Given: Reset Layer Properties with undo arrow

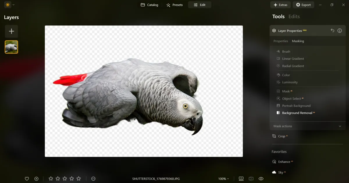Looking at the screenshot, I should [x=332, y=30].
